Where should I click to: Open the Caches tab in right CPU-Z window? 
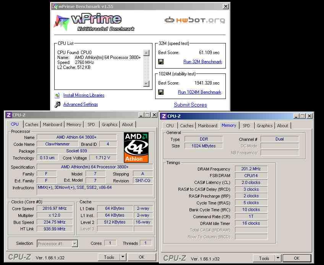click(x=187, y=126)
